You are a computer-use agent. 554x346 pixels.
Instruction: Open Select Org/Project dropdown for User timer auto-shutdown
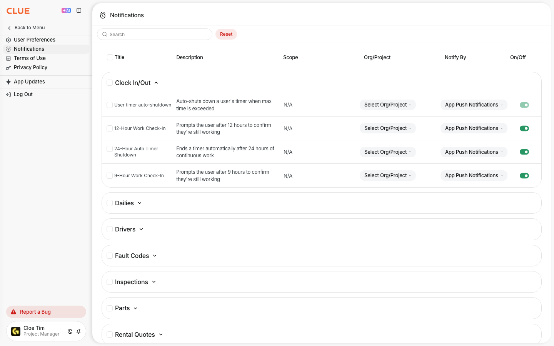click(x=388, y=105)
